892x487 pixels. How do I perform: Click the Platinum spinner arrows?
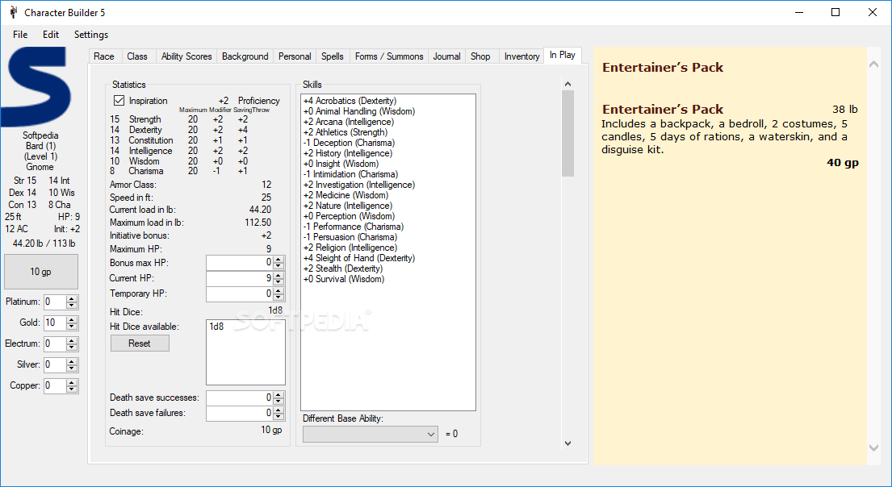[x=72, y=302]
